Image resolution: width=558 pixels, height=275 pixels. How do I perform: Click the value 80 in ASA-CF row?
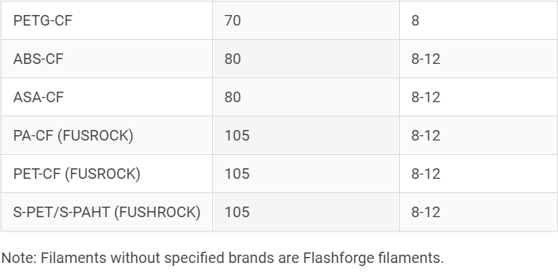(233, 97)
